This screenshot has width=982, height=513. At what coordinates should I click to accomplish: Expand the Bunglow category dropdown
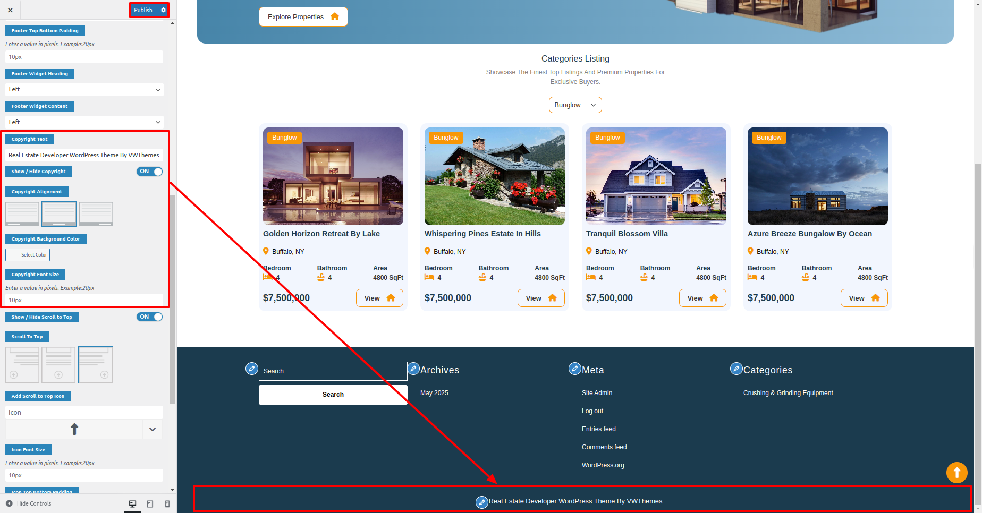point(575,105)
